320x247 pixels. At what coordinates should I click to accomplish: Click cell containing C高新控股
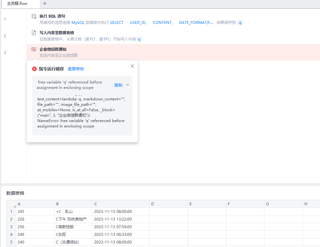(x=73, y=227)
